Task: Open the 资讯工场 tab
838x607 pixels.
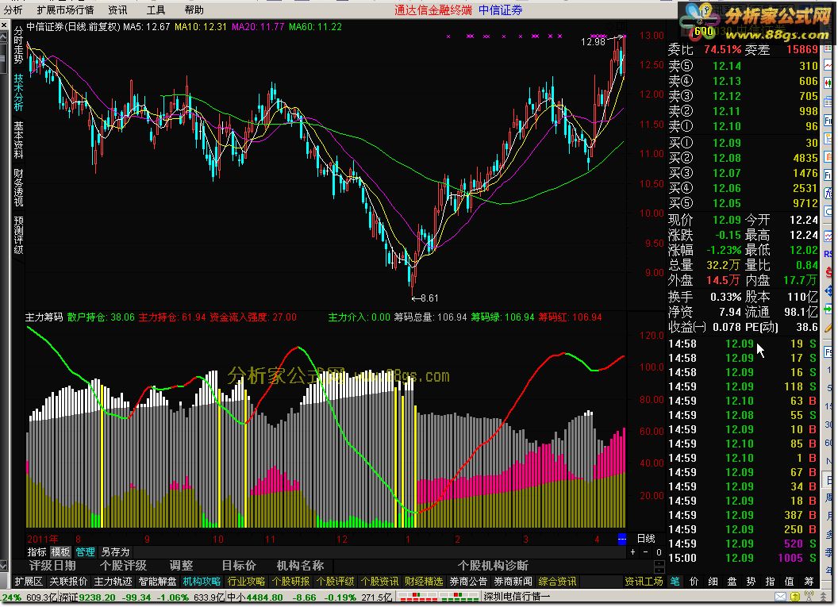Action: pos(644,582)
